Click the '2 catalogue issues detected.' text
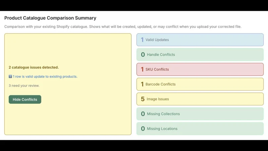Image resolution: width=268 pixels, height=151 pixels. (34, 67)
